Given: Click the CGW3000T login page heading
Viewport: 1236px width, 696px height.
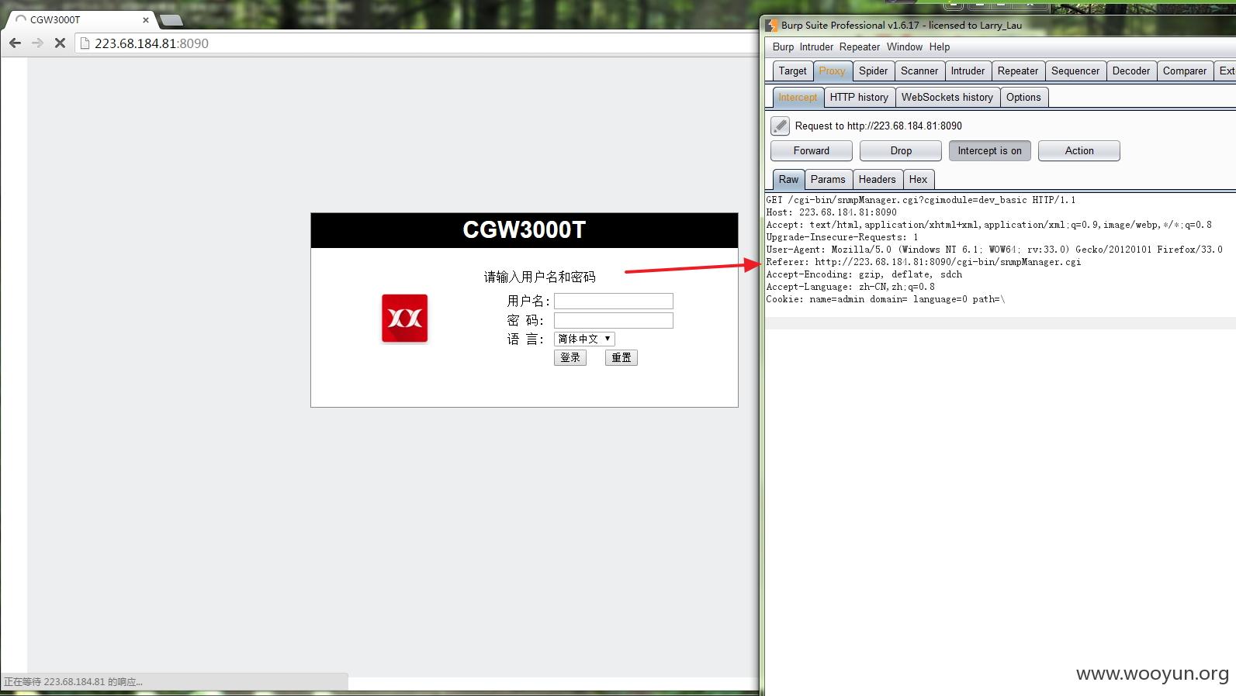Looking at the screenshot, I should [x=525, y=230].
